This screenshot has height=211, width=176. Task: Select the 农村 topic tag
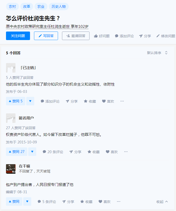pyautogui.click(x=12, y=7)
